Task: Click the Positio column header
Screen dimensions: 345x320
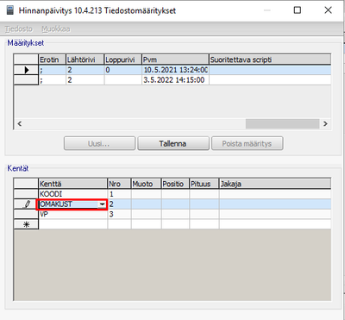Action: pos(175,184)
